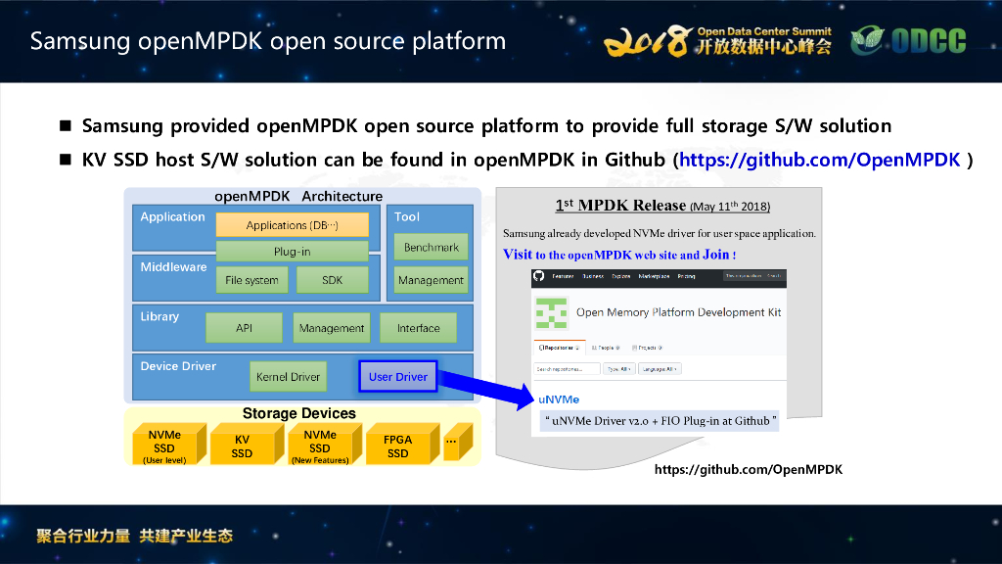Open the Marketplace menu in the GitHub header

(654, 276)
